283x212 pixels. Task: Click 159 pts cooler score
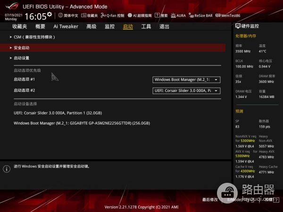click(x=265, y=127)
